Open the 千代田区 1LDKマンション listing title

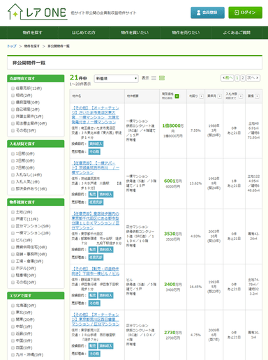click(x=96, y=220)
